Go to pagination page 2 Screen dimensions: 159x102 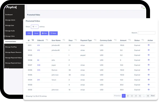128,96
